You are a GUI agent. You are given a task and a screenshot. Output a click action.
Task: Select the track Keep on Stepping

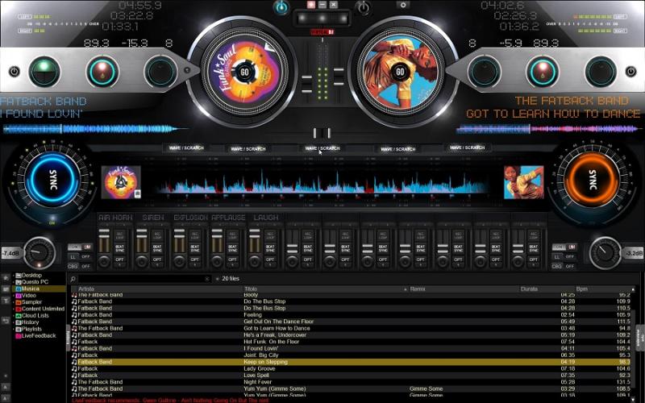[x=351, y=362]
